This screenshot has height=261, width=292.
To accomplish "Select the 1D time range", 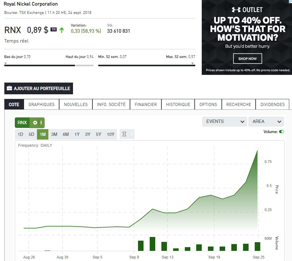I will coord(20,134).
